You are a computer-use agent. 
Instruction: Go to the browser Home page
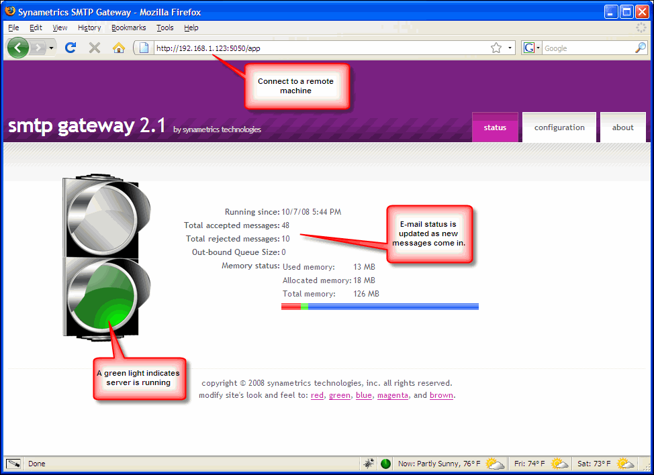(x=119, y=48)
